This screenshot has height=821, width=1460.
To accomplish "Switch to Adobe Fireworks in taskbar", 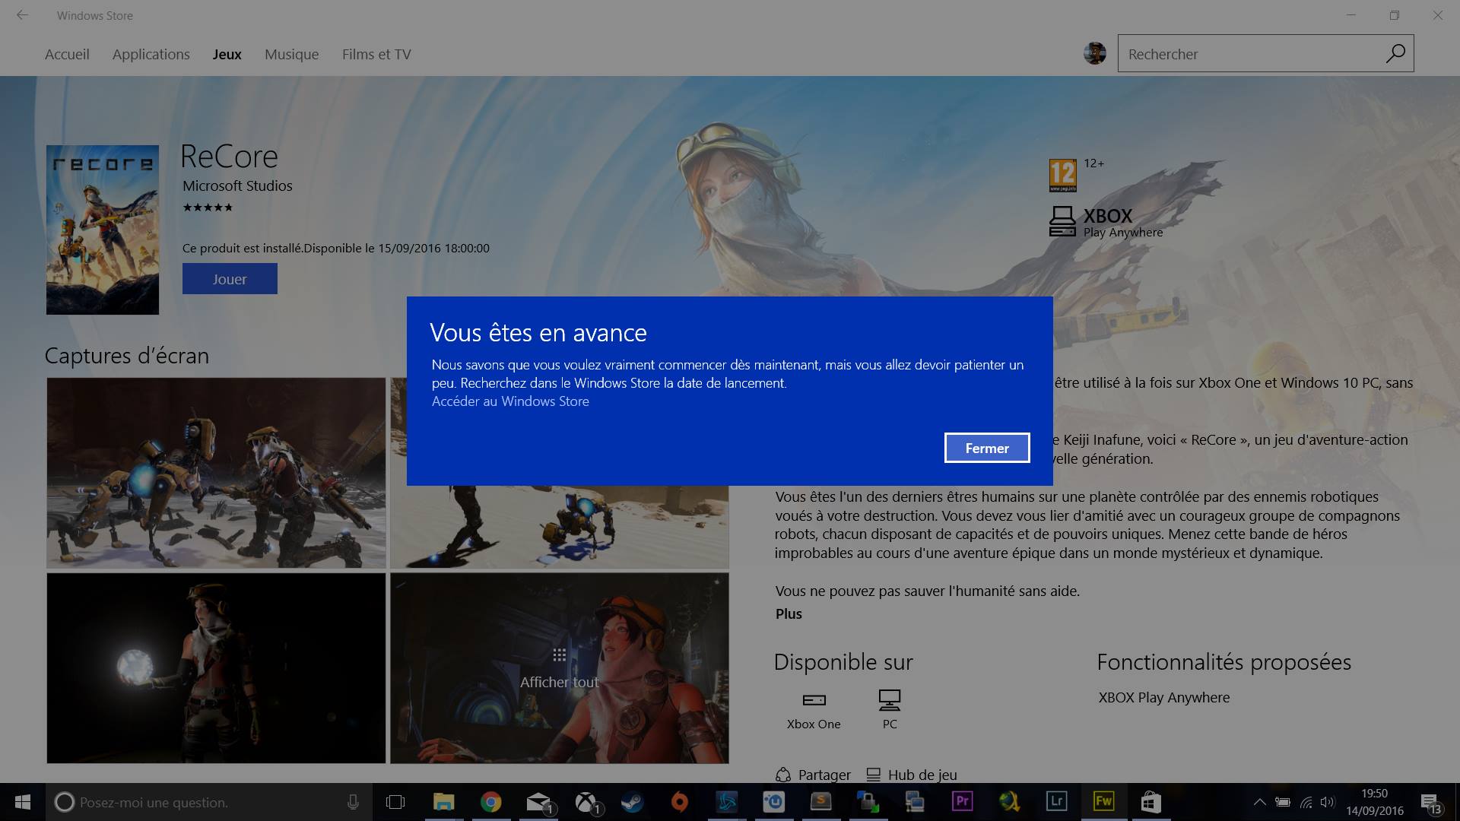I will (1104, 802).
